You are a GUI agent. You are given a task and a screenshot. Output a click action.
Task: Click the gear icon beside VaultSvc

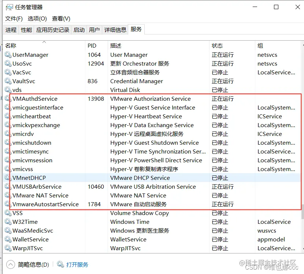coord(8,81)
